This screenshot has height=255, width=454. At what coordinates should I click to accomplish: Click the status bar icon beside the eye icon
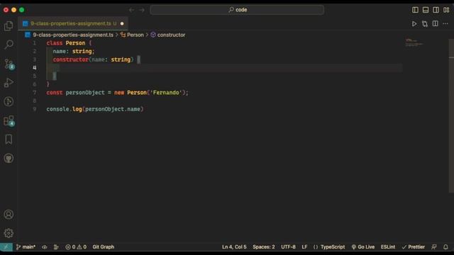pyautogui.click(x=56, y=247)
